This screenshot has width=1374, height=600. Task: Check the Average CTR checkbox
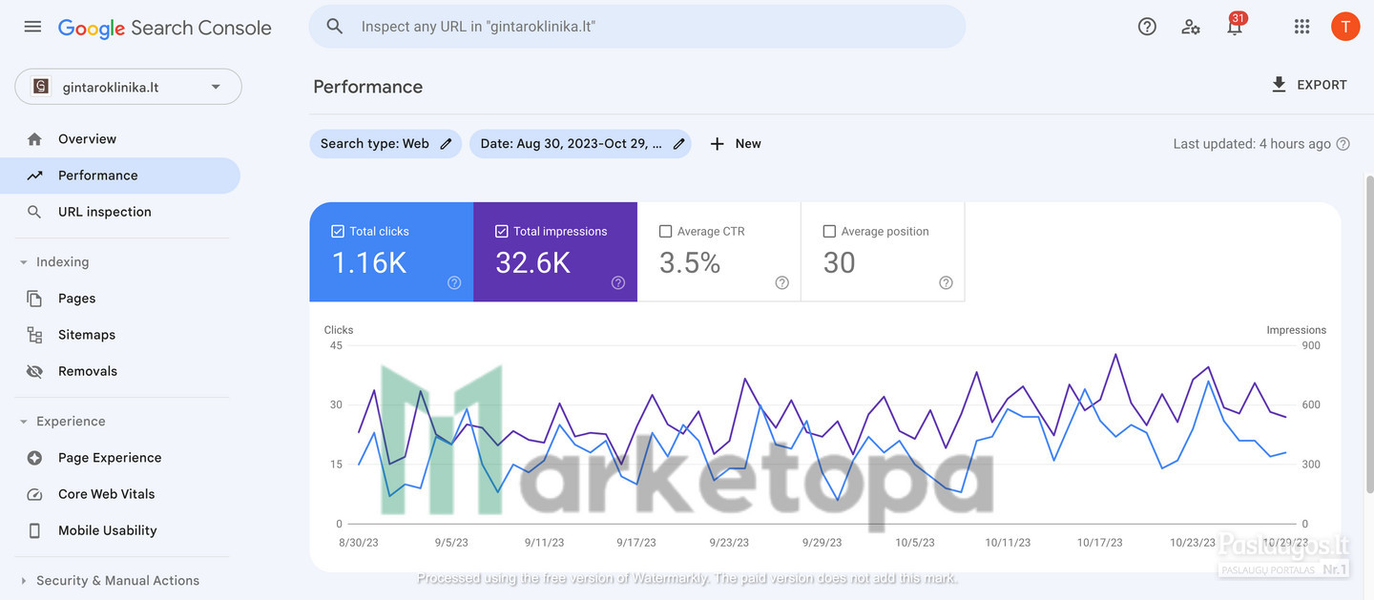point(666,231)
